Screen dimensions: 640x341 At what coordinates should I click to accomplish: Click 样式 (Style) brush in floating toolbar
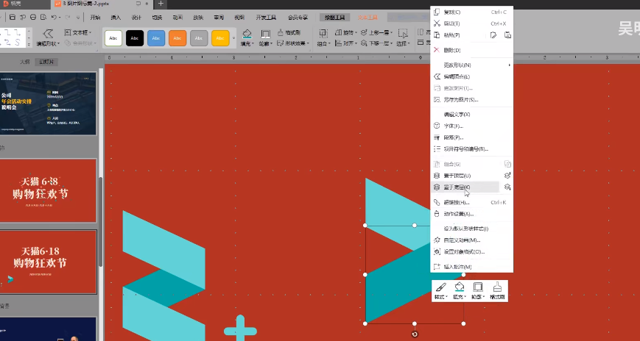[x=441, y=291]
